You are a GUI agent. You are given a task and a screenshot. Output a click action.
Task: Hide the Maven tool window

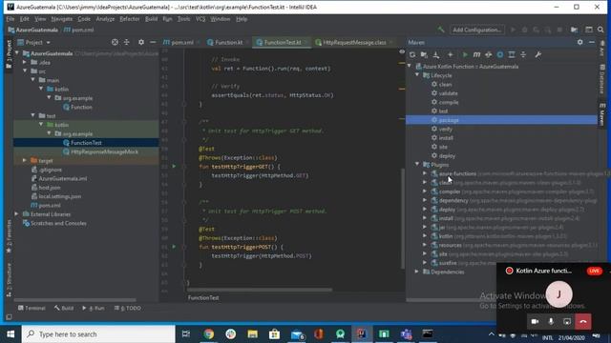tap(592, 42)
